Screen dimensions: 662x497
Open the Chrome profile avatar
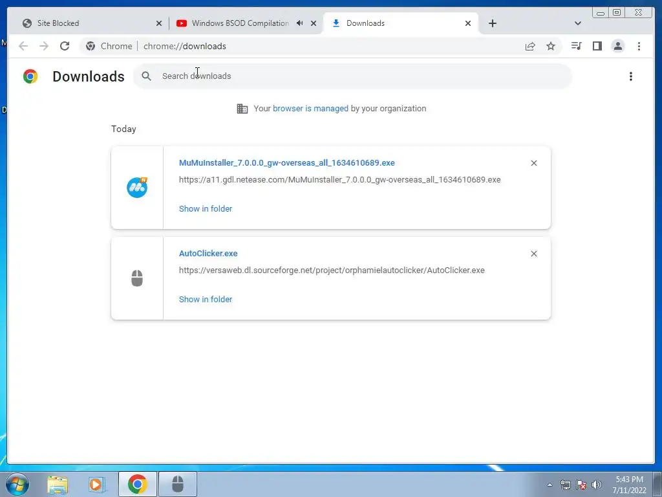click(x=617, y=46)
